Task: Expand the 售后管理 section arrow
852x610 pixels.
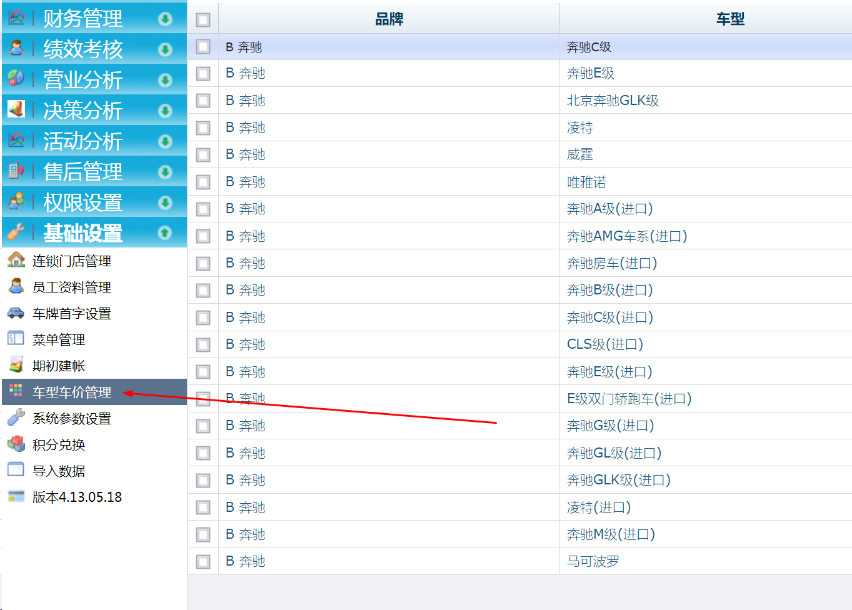Action: click(165, 172)
